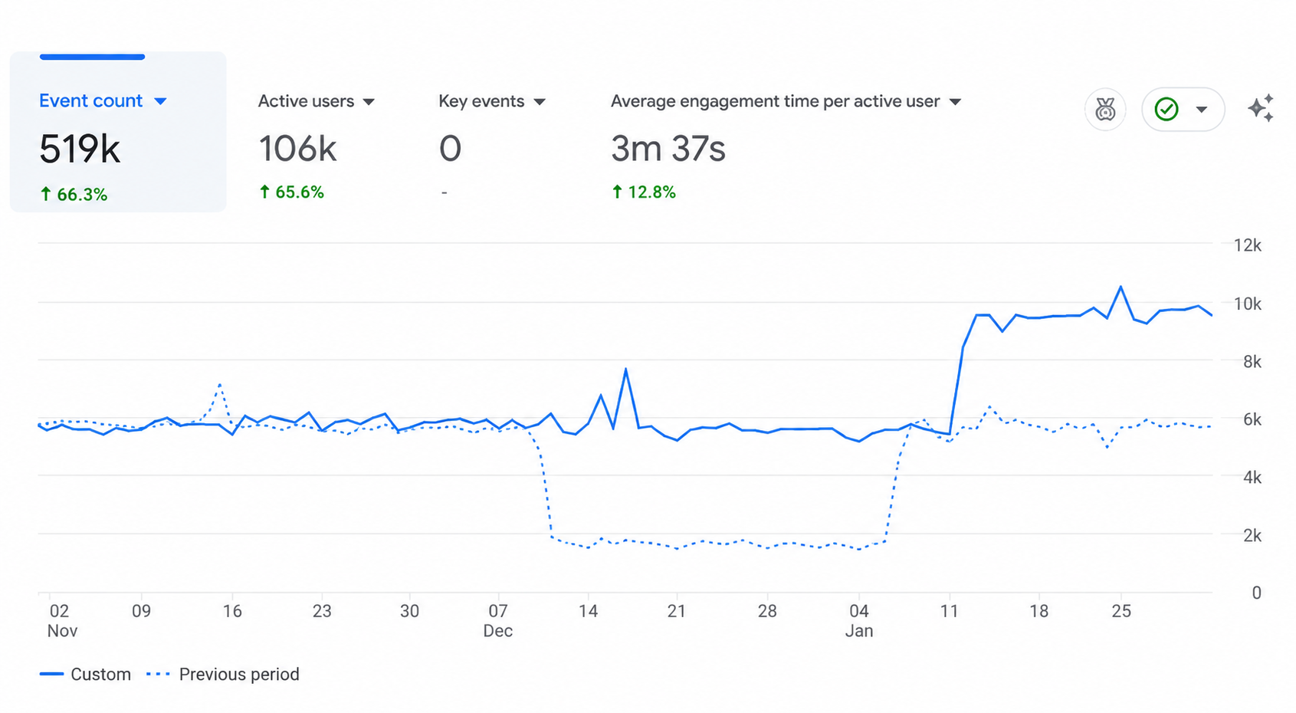Screen dimensions: 1296x713
Task: Click the chart peak near Jan 25
Action: [x=1120, y=287]
